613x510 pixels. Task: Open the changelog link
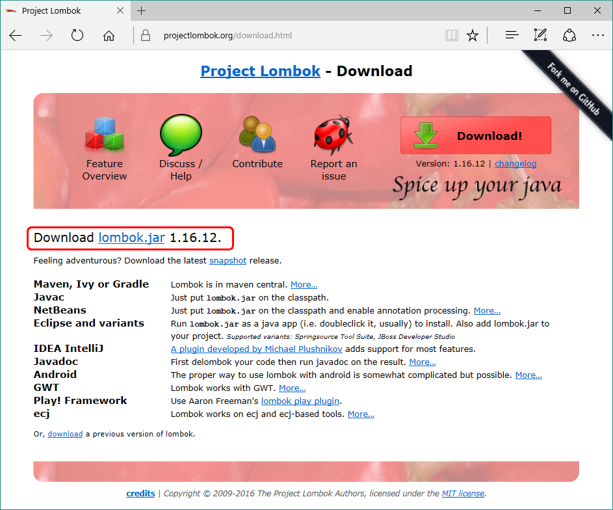click(515, 163)
